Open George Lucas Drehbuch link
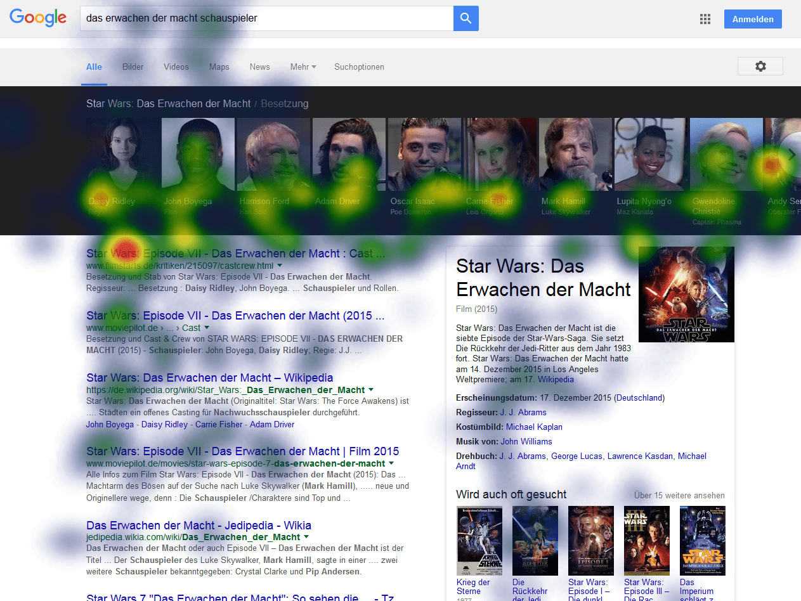Image resolution: width=801 pixels, height=601 pixels. click(576, 456)
